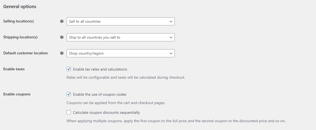Click the help icon beside Default customer location
This screenshot has width=316, height=130.
[62, 53]
